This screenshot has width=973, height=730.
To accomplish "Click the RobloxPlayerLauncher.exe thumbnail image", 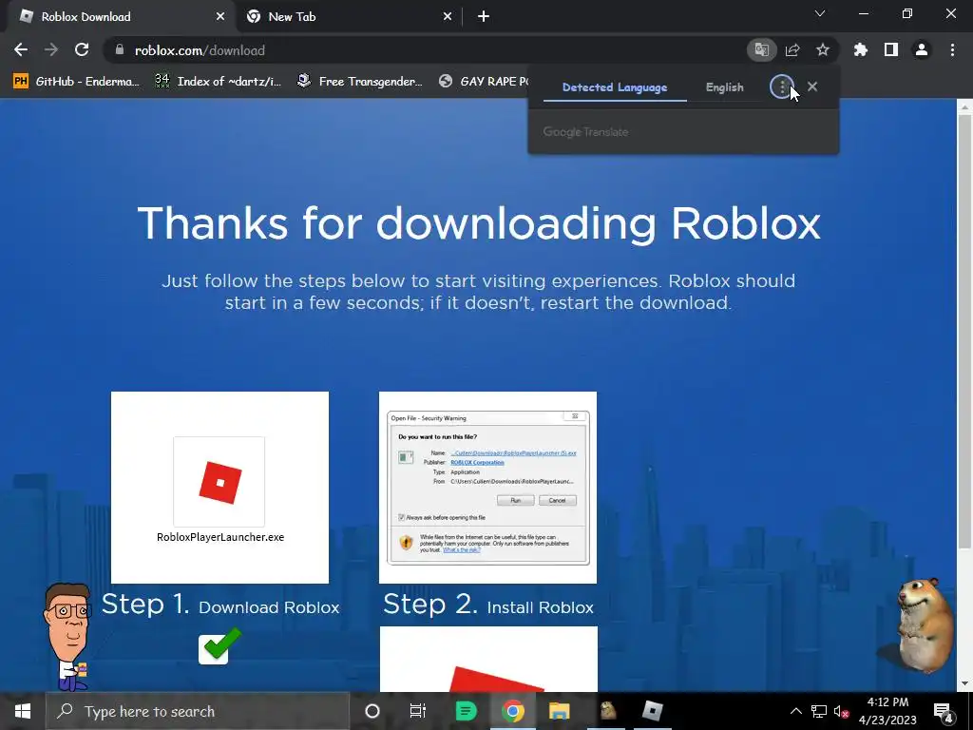I will click(x=219, y=488).
